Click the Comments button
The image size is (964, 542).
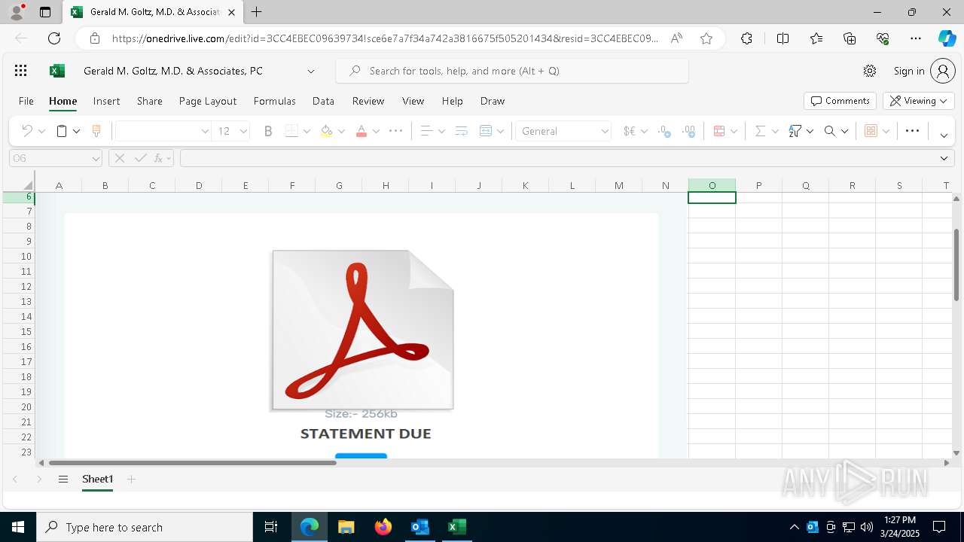[x=840, y=101]
